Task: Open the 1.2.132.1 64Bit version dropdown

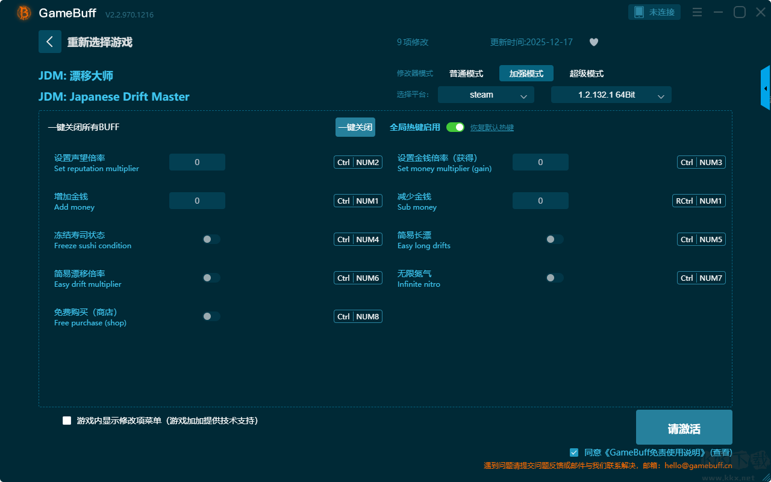Action: 611,95
